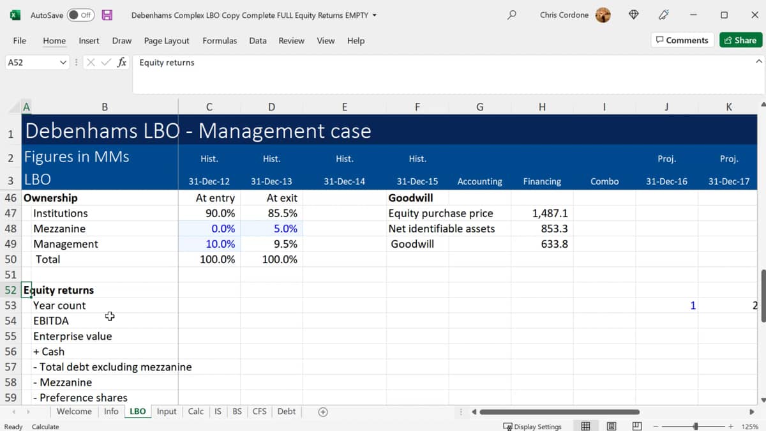Open the search magnifier in the title bar
The image size is (766, 431).
click(x=511, y=15)
